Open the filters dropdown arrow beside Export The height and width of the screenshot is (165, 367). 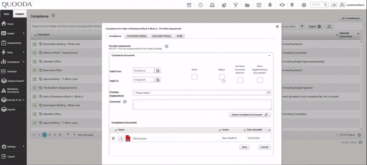(x=302, y=27)
